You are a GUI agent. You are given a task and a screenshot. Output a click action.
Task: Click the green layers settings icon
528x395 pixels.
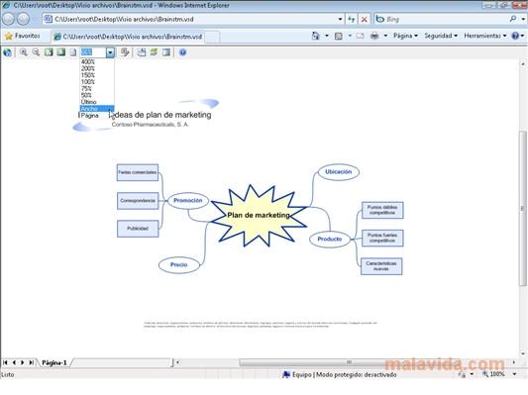click(x=154, y=52)
